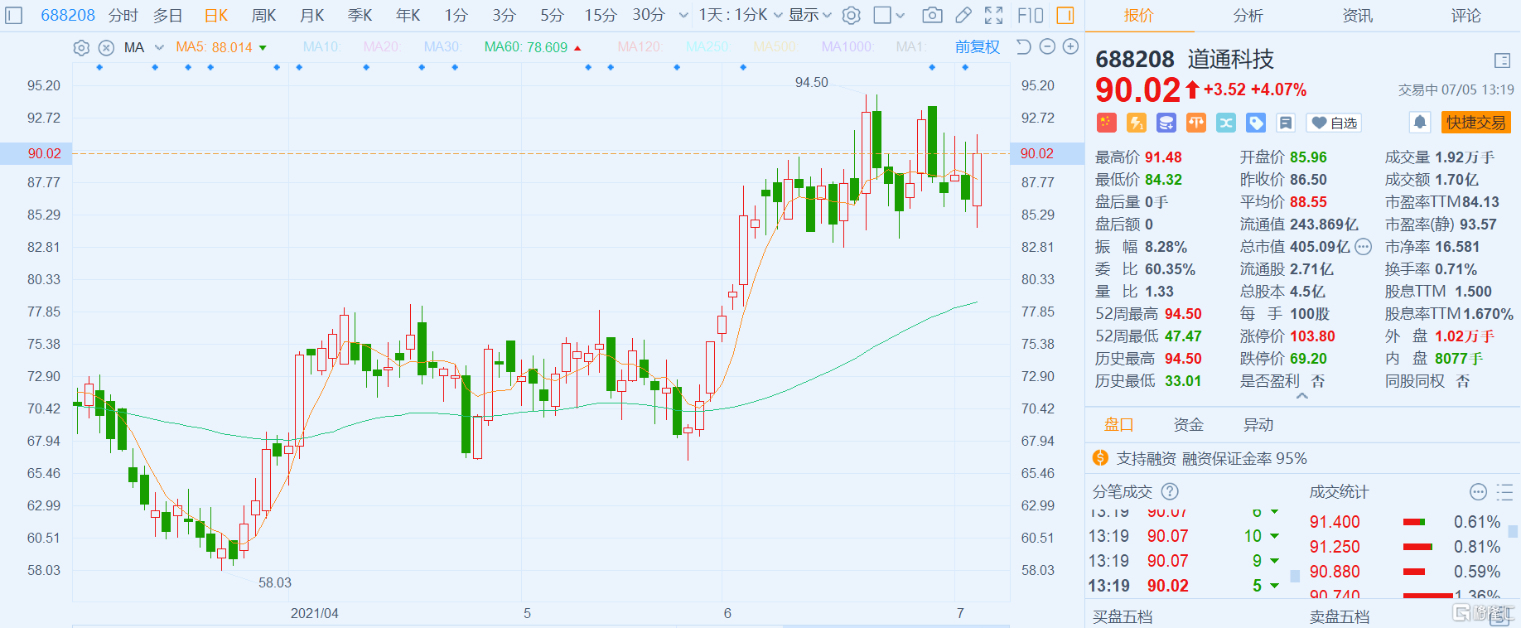1521x628 pixels.
Task: Toggle the MA500 line visibility
Action: (775, 47)
